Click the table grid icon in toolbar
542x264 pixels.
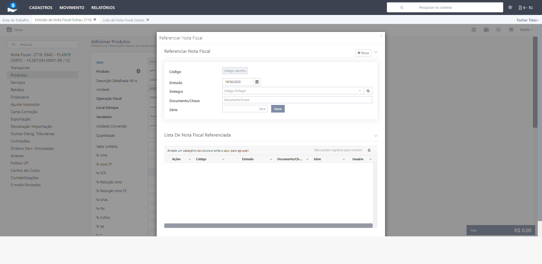point(511,30)
